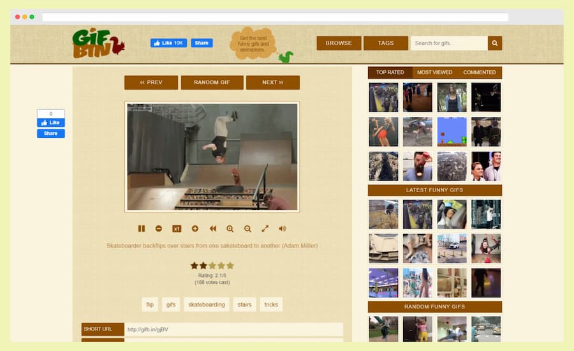This screenshot has height=351, width=574.
Task: Rate the GIF with fifth star
Action: pos(230,265)
